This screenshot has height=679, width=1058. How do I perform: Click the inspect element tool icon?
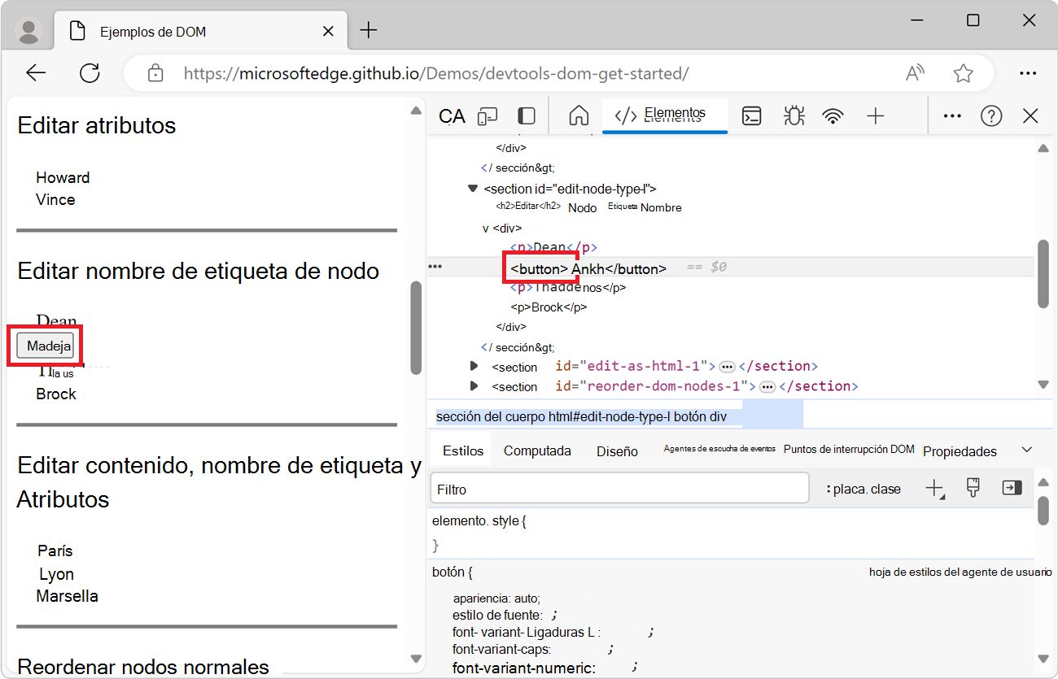[x=451, y=115]
